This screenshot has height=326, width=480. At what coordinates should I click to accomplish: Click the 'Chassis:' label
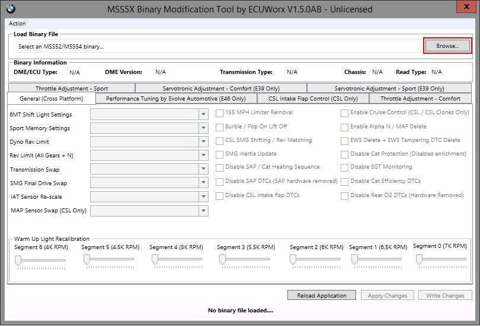(x=355, y=72)
